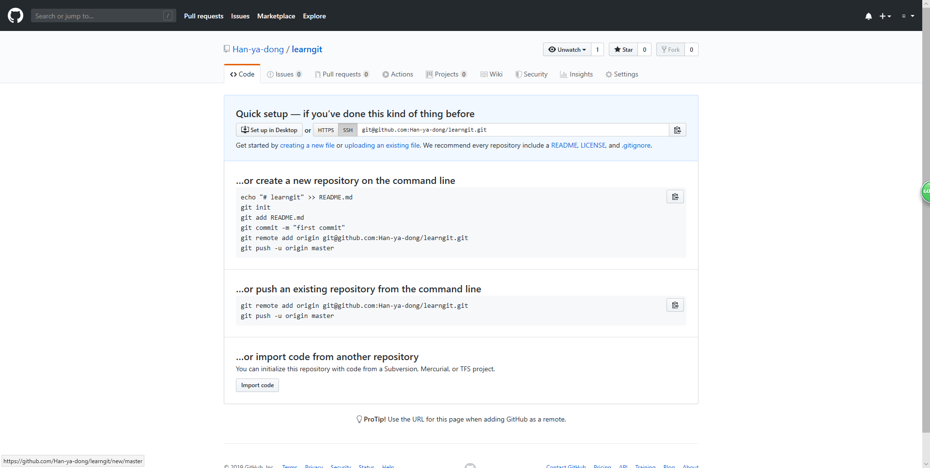Copy the new repository commands
Screen dimensions: 930x468
[675, 196]
